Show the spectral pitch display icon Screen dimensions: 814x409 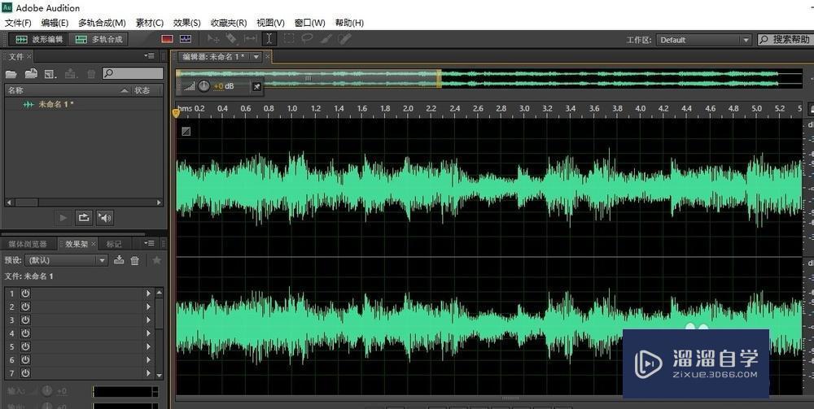tap(186, 39)
